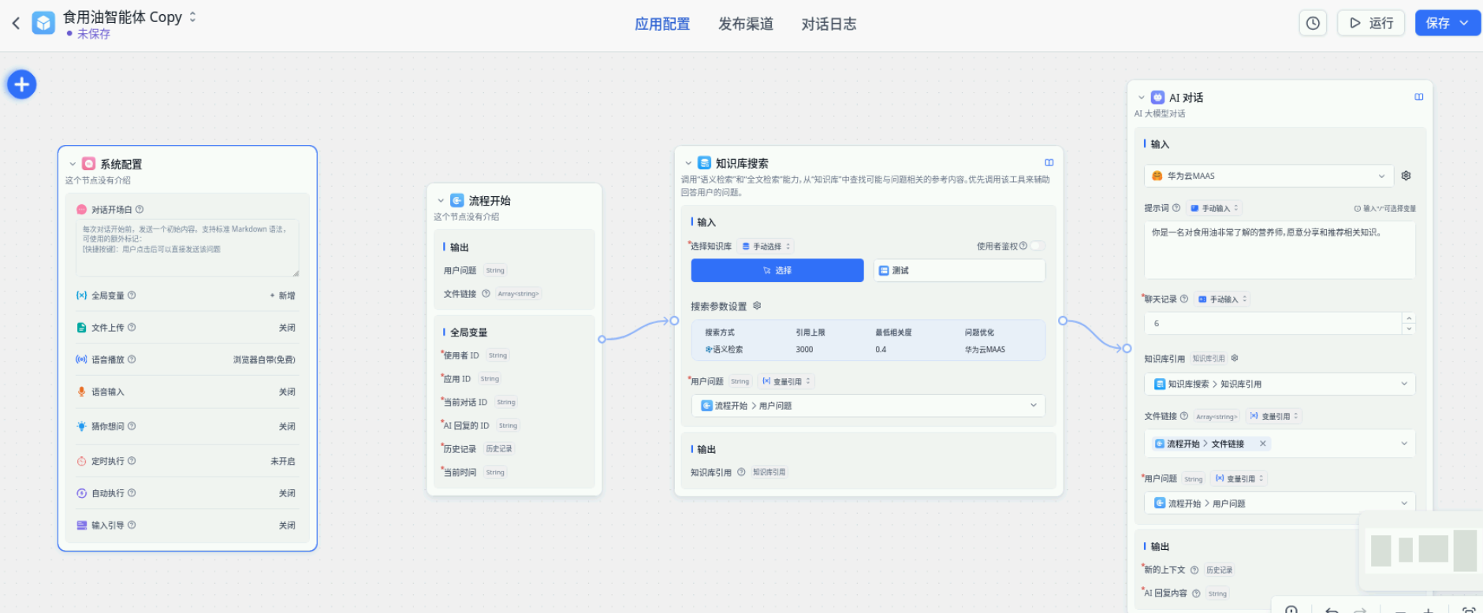Open 手动输入 dropdown next to 聊天记录
Viewport: 1483px width, 613px height.
(1222, 299)
